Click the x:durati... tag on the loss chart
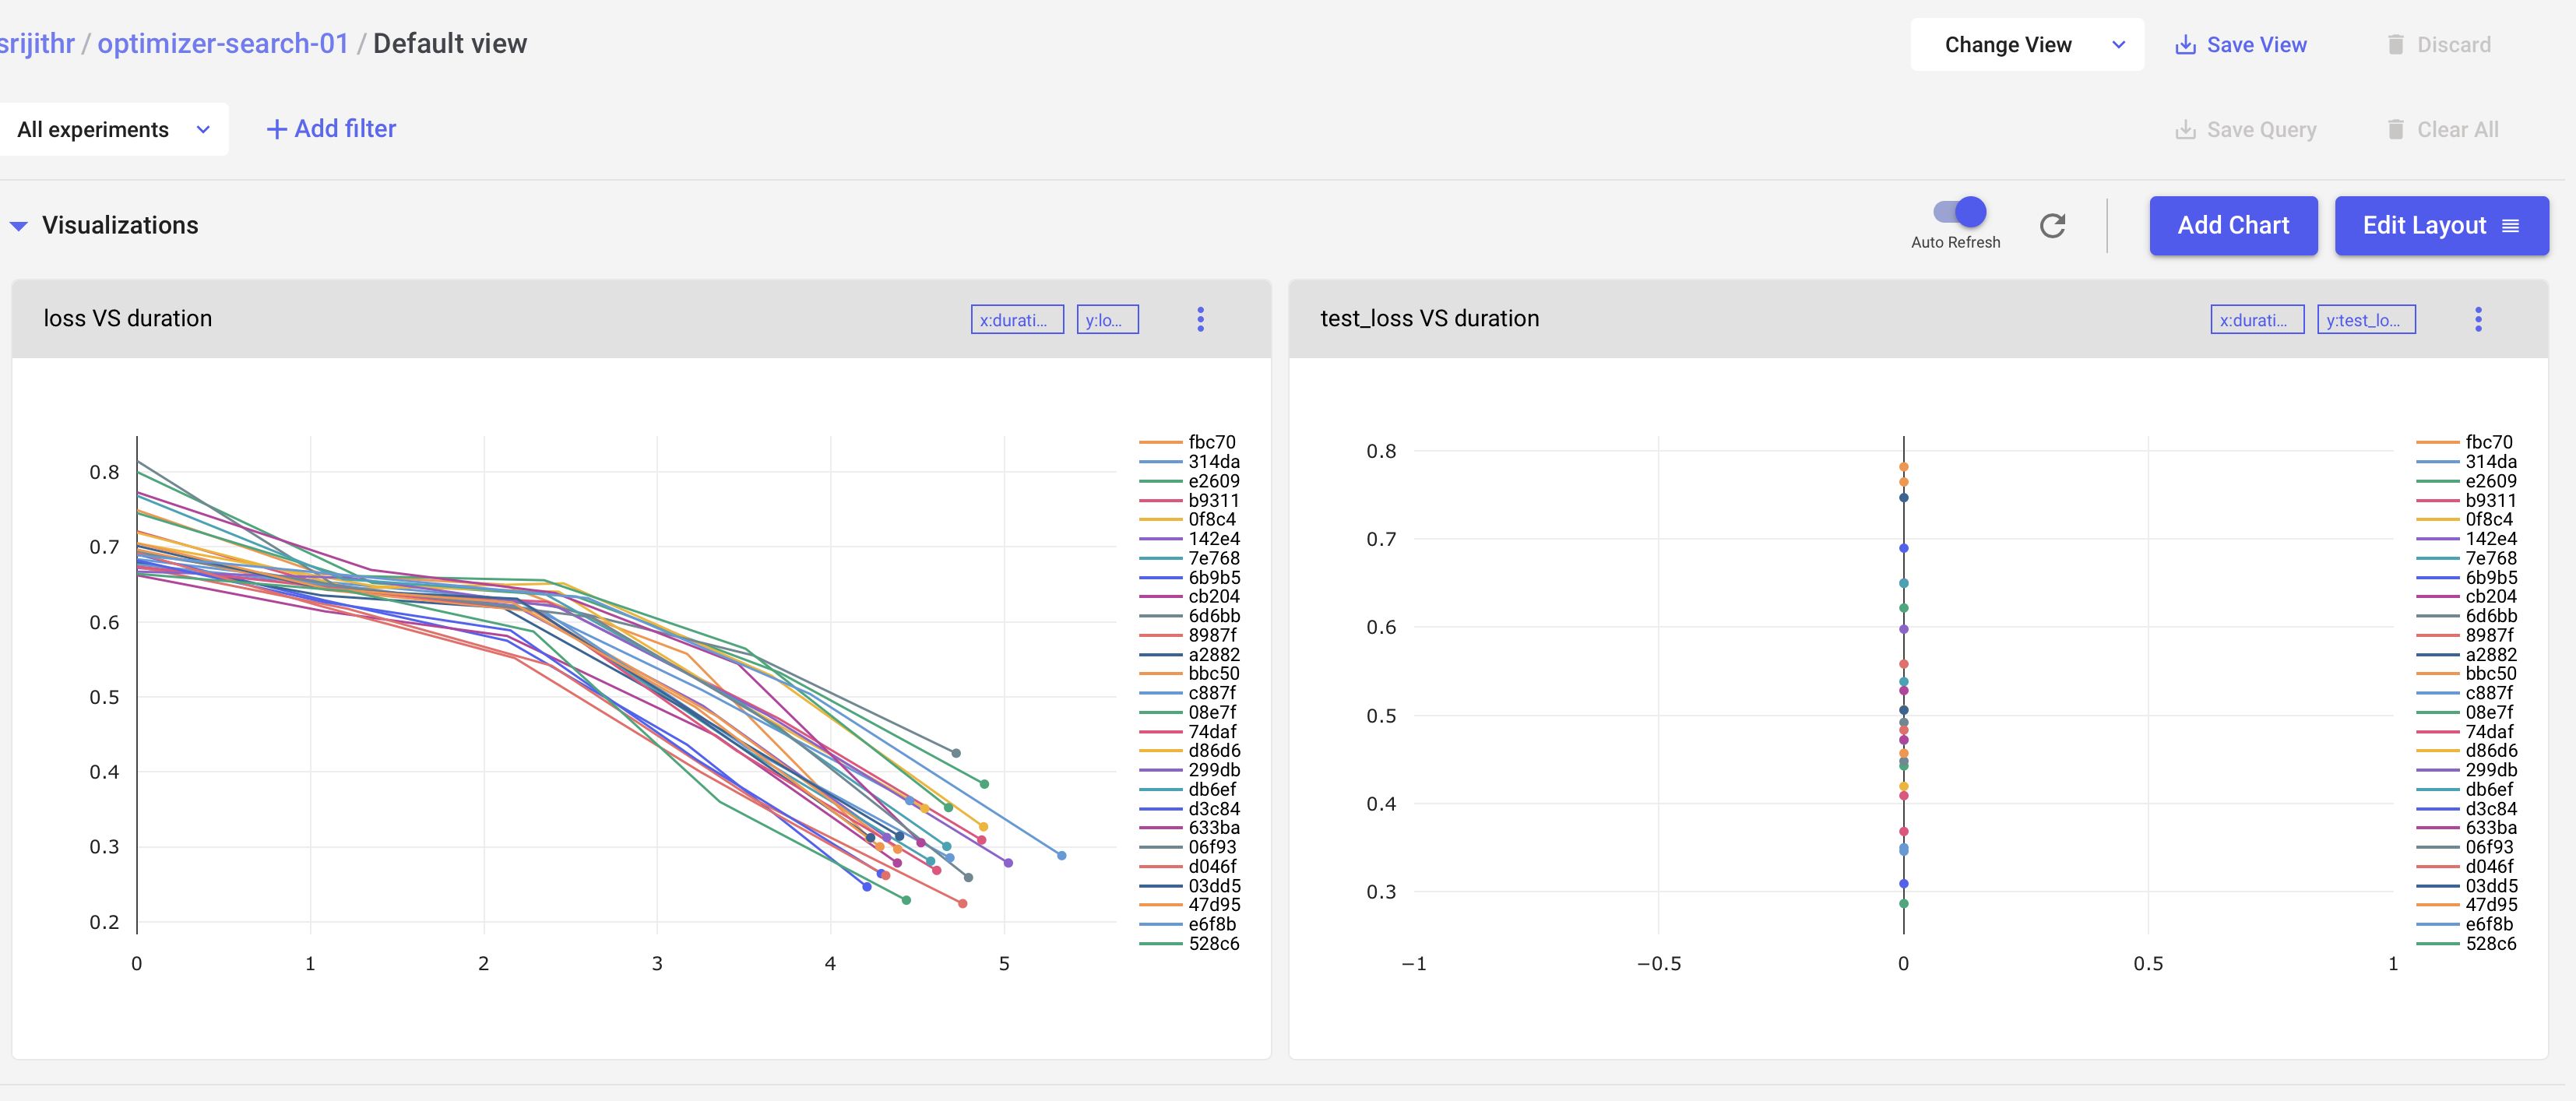The height and width of the screenshot is (1101, 2576). coord(1016,320)
